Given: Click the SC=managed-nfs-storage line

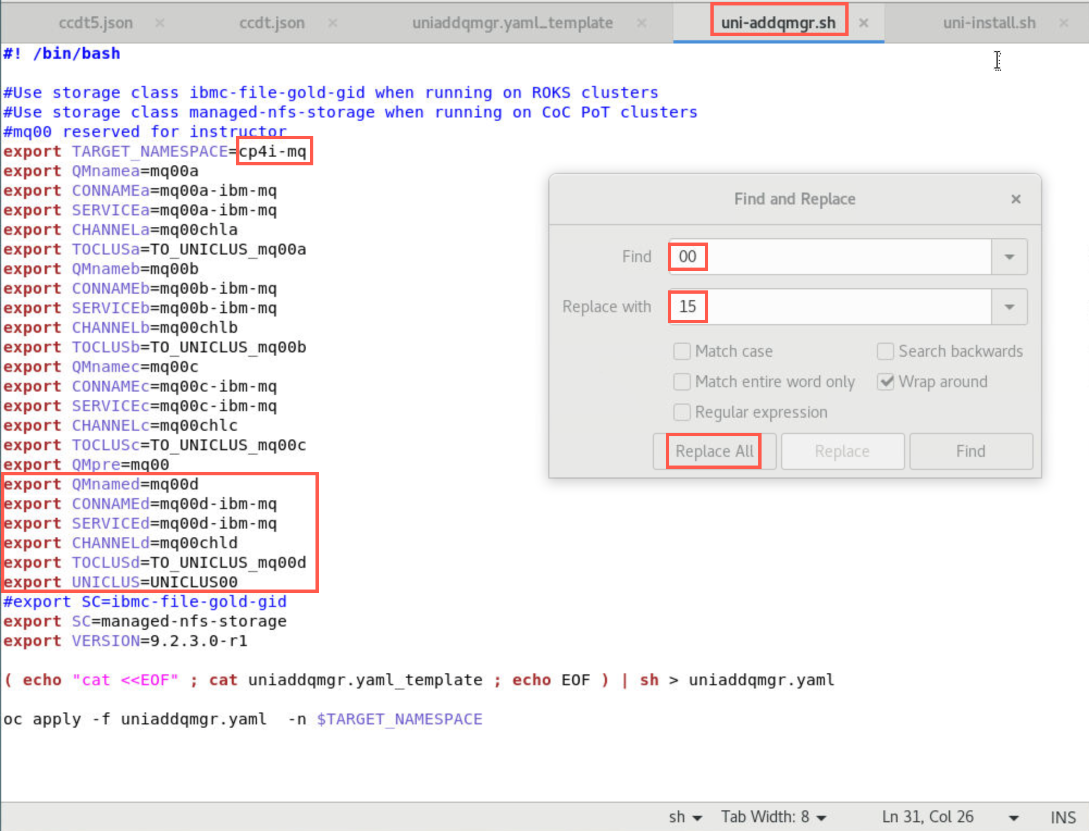Looking at the screenshot, I should [145, 621].
